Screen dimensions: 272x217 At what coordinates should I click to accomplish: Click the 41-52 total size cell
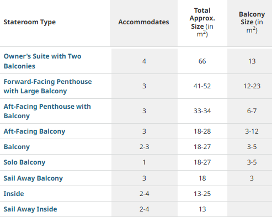[x=202, y=86]
